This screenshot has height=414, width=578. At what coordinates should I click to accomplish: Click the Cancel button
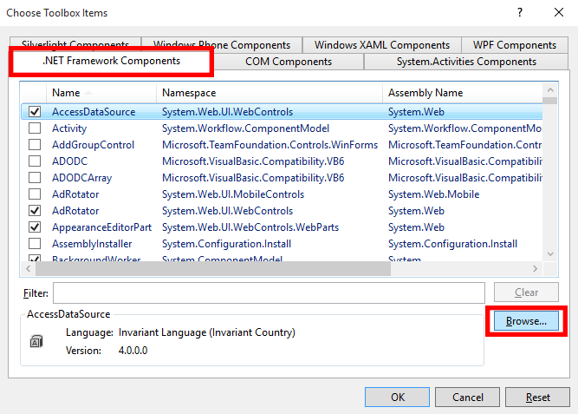467,397
